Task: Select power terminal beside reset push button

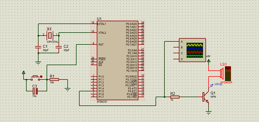Action: (x=24, y=72)
